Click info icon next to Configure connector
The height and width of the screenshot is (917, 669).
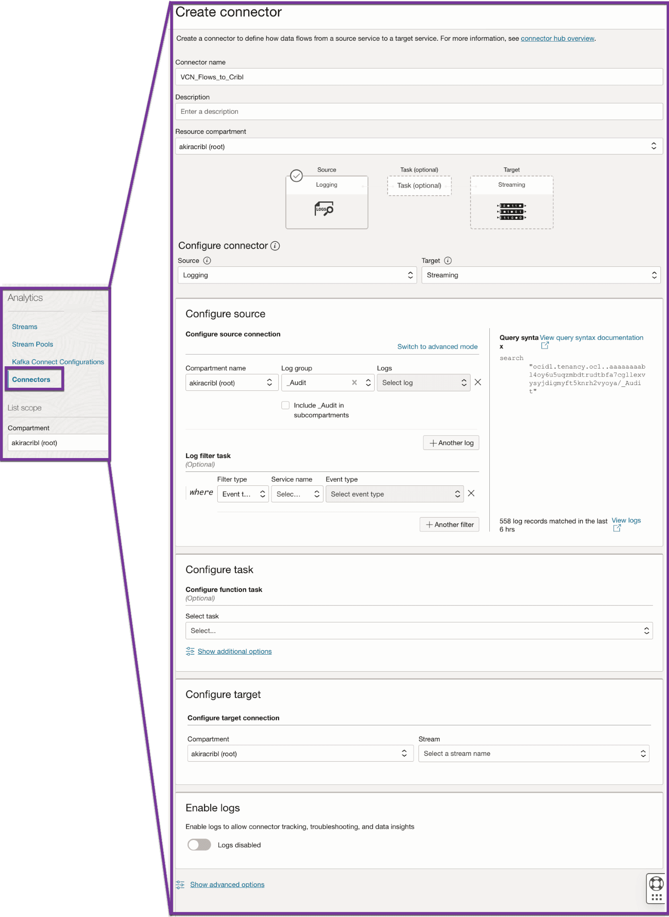click(275, 246)
